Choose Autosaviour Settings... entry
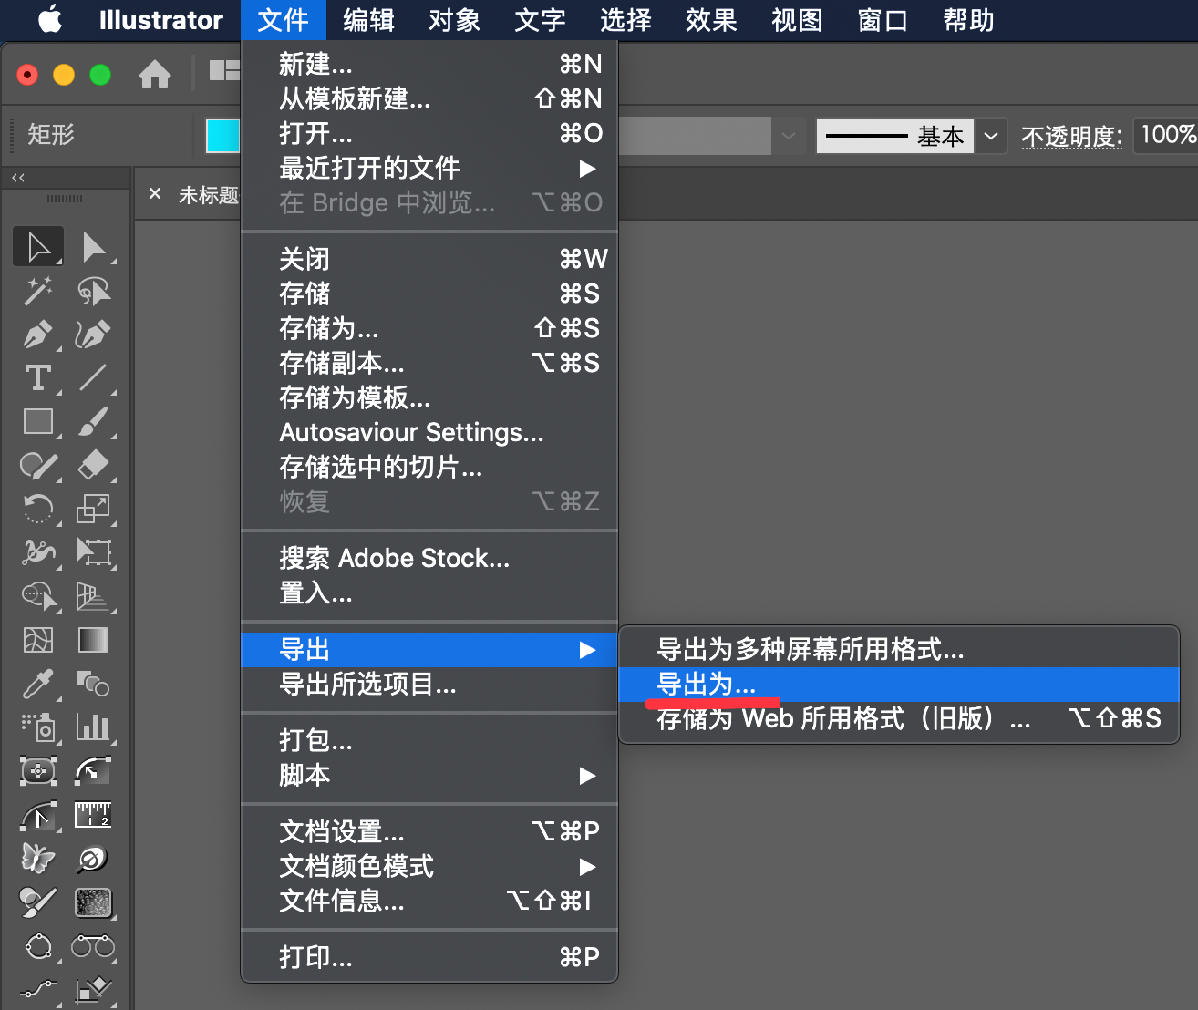 click(429, 432)
